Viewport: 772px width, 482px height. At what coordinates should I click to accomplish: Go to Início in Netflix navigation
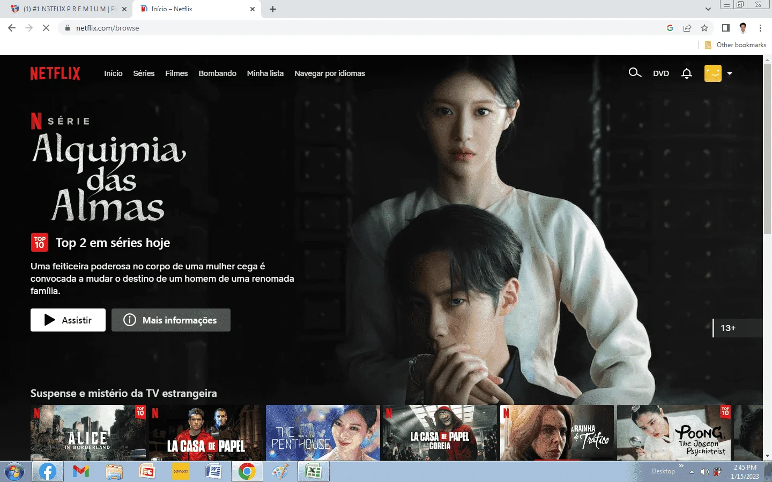(x=113, y=73)
